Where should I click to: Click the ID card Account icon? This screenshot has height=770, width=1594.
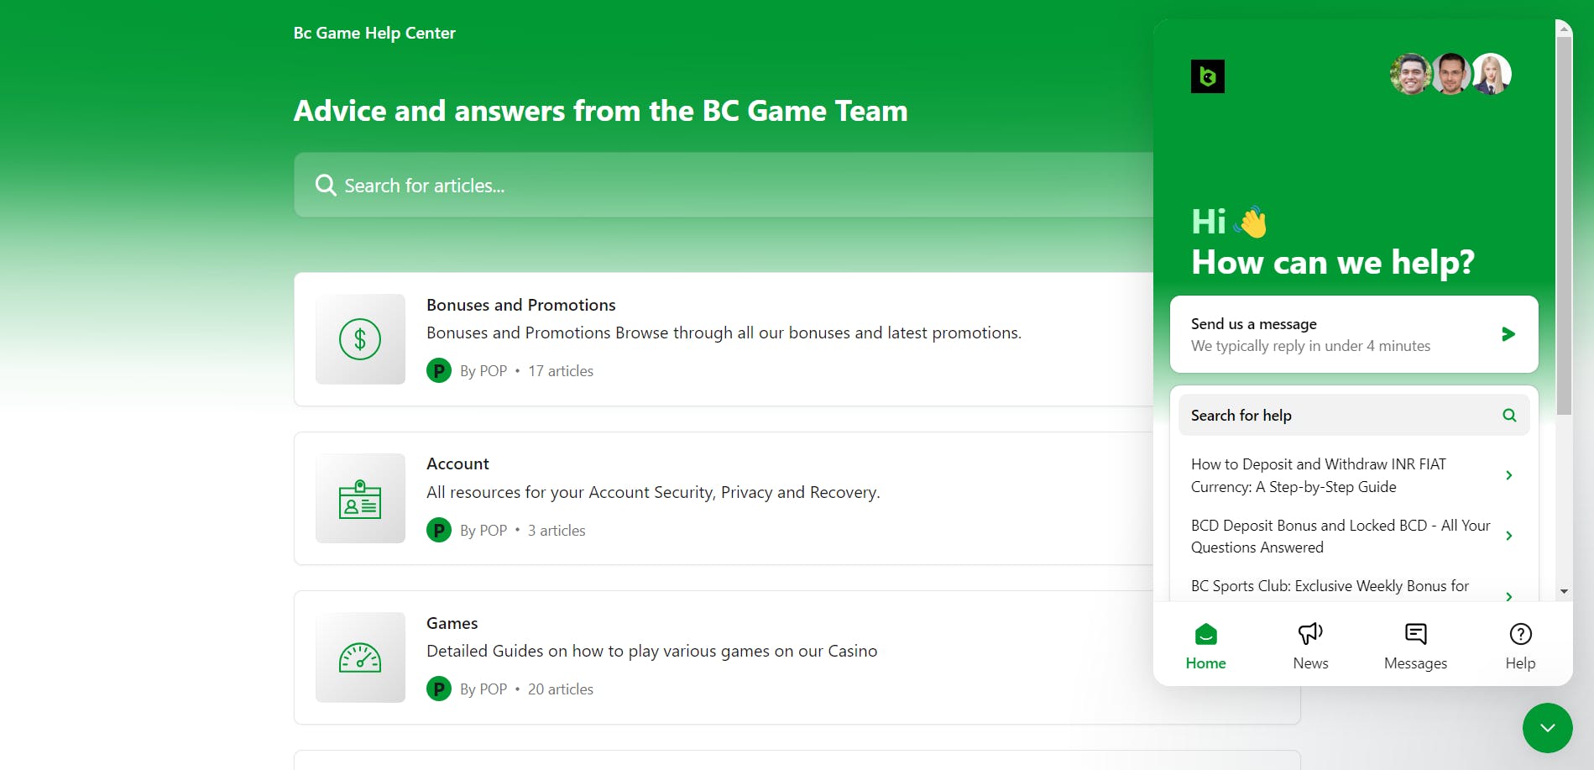pos(360,499)
